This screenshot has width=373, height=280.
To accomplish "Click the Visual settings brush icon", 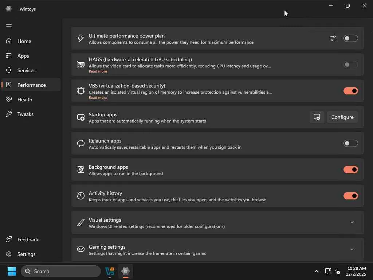I will tap(81, 222).
